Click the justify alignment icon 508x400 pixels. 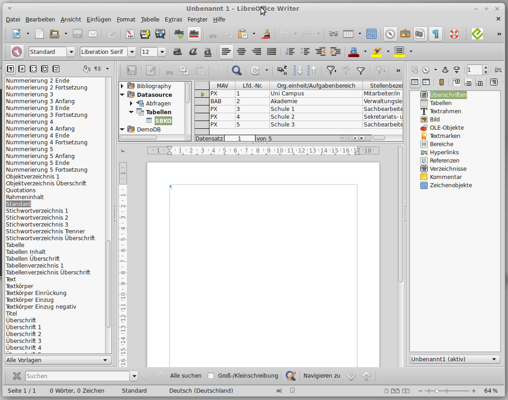(272, 52)
